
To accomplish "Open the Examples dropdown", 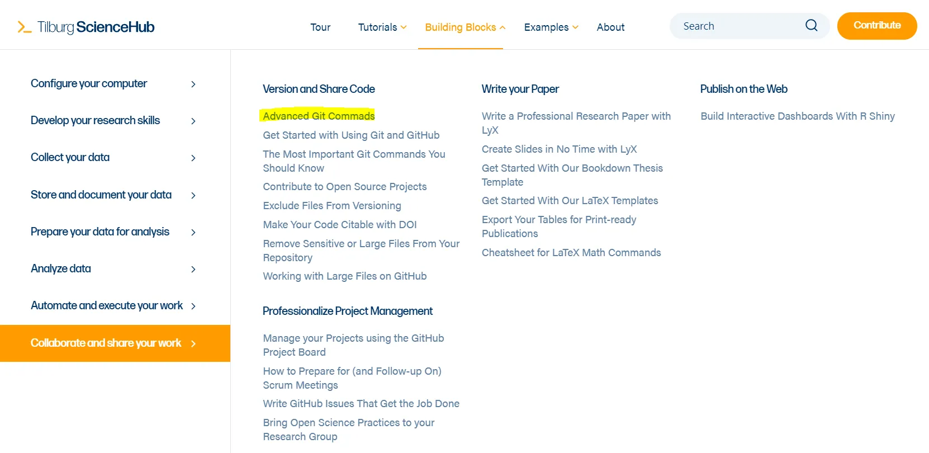I will pos(551,27).
